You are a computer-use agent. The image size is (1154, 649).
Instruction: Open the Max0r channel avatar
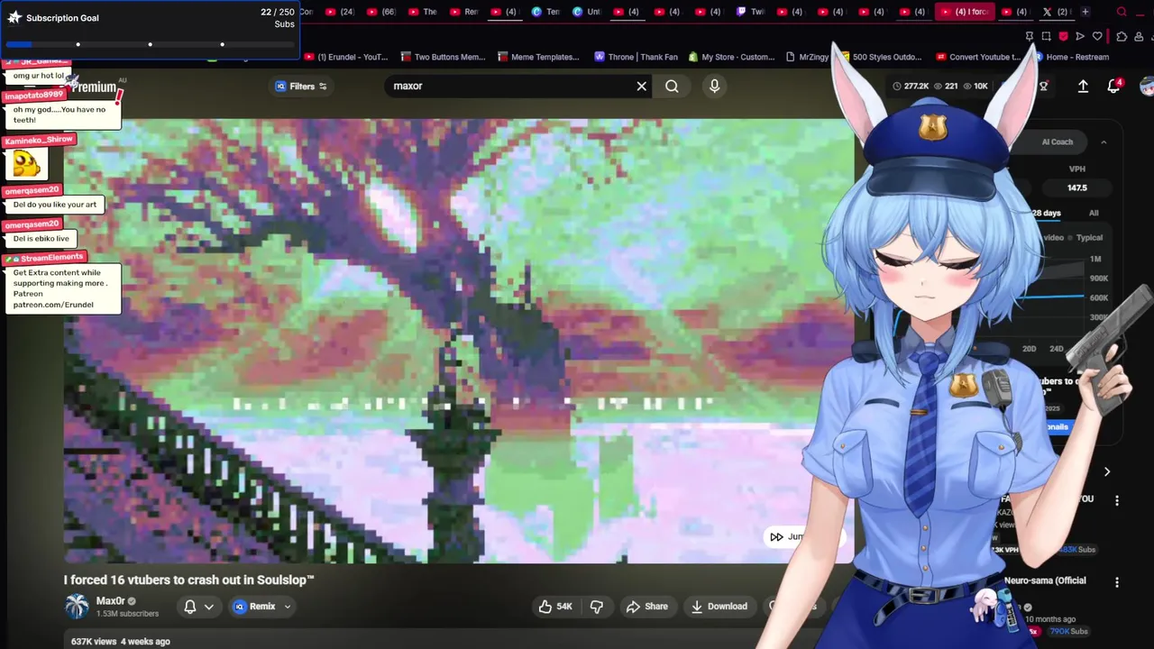77,607
